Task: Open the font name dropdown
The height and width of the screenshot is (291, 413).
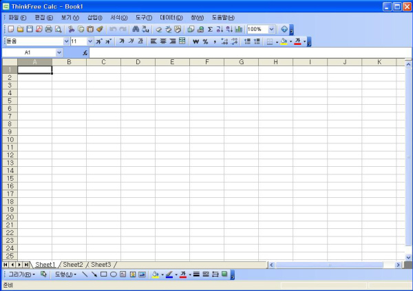Action: [66, 41]
